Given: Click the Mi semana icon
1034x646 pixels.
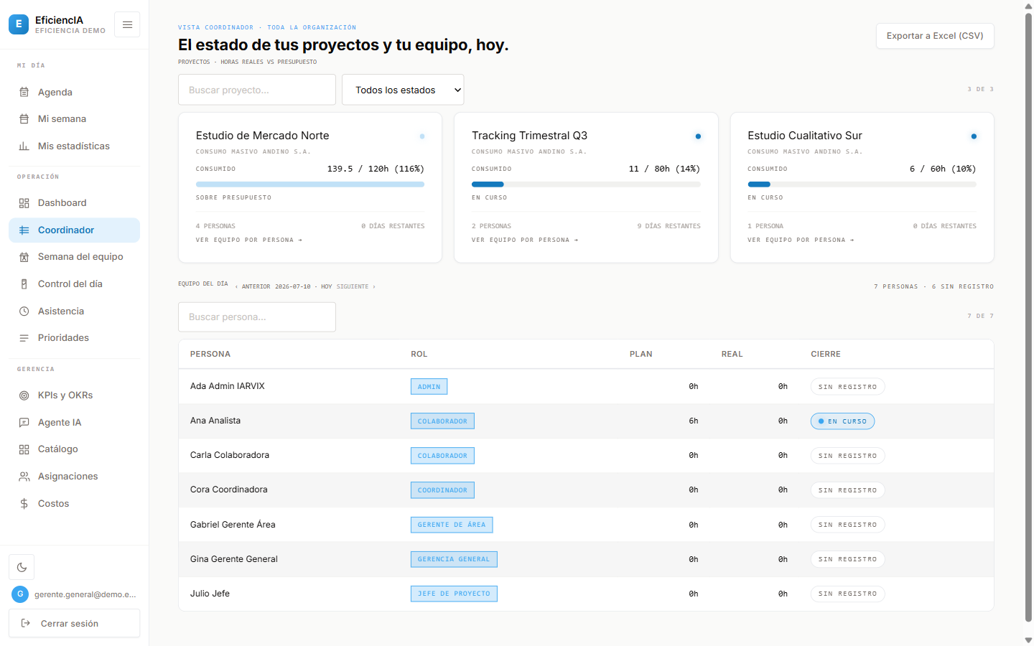Looking at the screenshot, I should [x=24, y=119].
